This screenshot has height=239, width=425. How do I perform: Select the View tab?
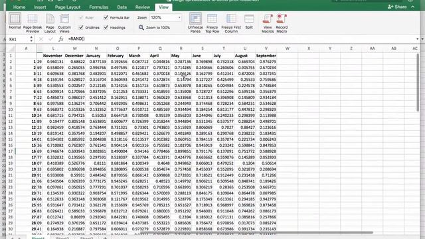163,7
